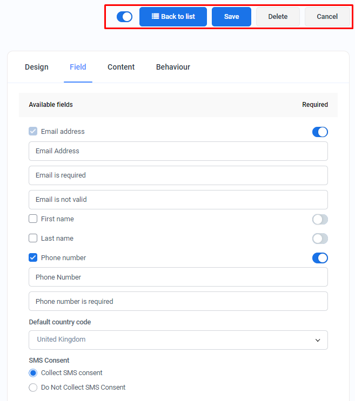
Task: Go to the Behaviour tab
Action: (173, 67)
